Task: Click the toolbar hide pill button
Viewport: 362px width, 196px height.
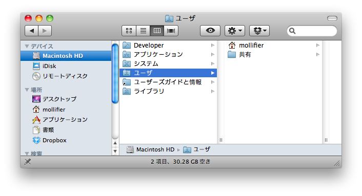Action: [x=332, y=18]
